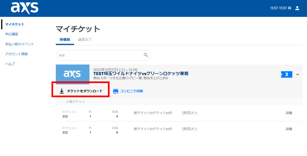This screenshot has width=307, height=156.
Task: Click section 222 in seat 6 row
Action: click(65, 132)
